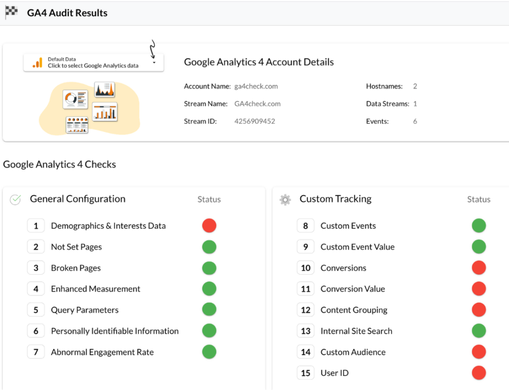This screenshot has width=509, height=391.
Task: Select the General Configuration section header
Action: pyautogui.click(x=78, y=199)
